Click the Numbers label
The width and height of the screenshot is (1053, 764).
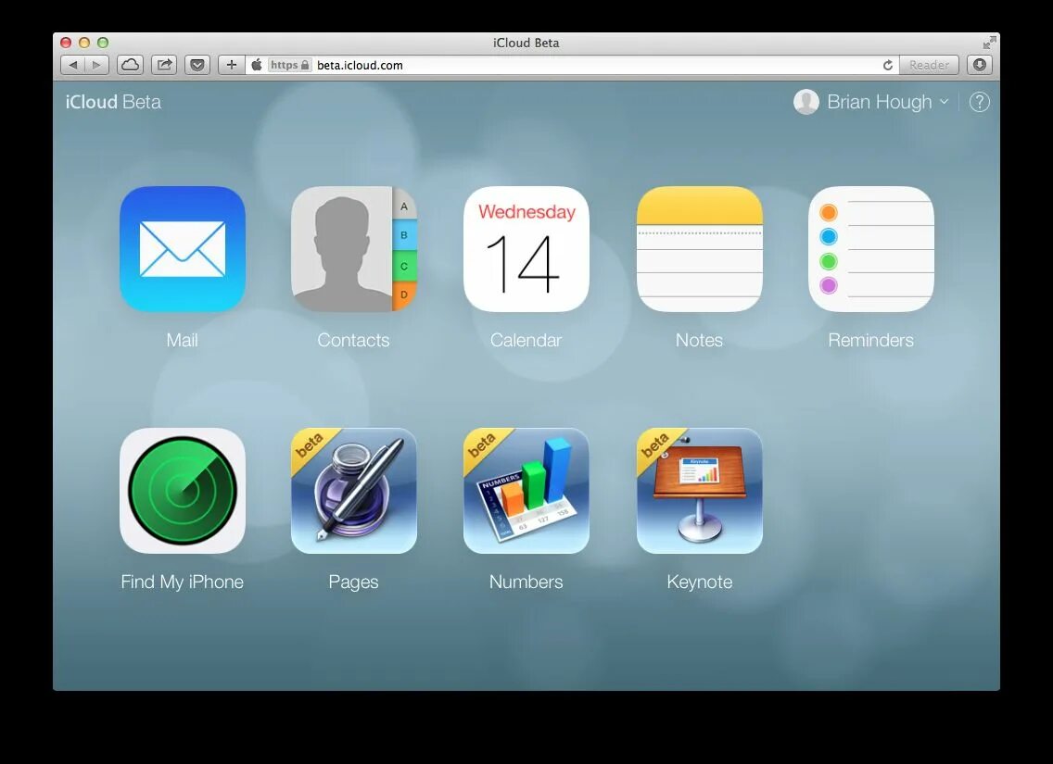[526, 582]
